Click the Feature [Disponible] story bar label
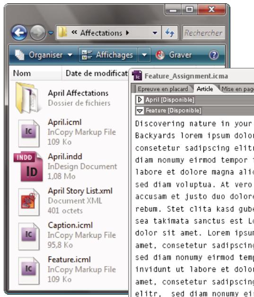 [174, 111]
